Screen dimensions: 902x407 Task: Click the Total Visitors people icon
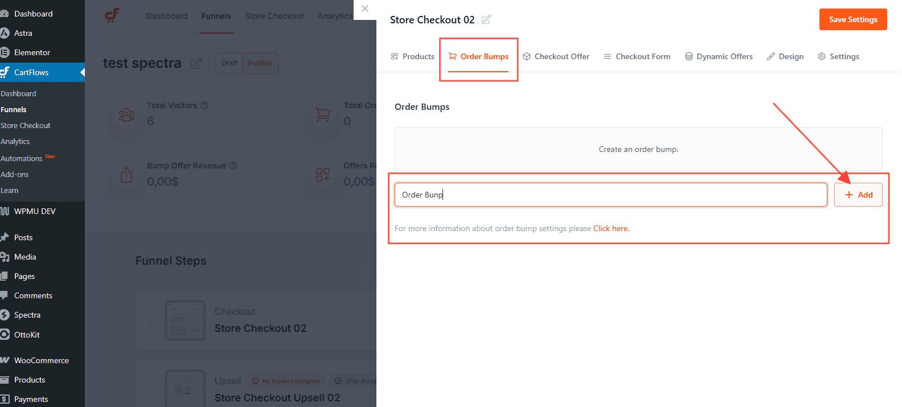pos(126,114)
